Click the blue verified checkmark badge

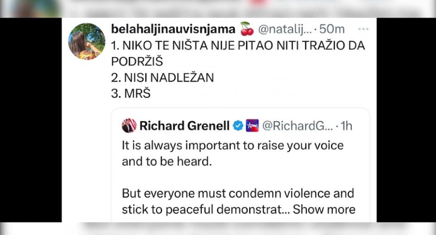[x=238, y=126]
